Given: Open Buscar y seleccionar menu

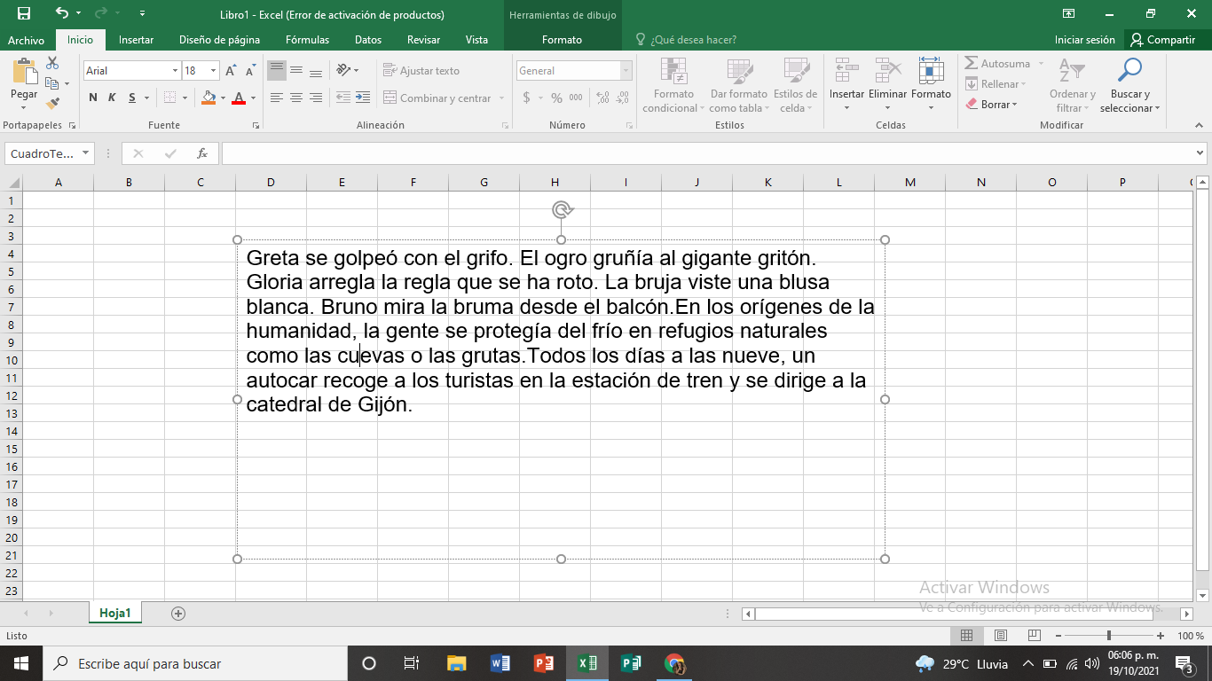Looking at the screenshot, I should (x=1129, y=85).
